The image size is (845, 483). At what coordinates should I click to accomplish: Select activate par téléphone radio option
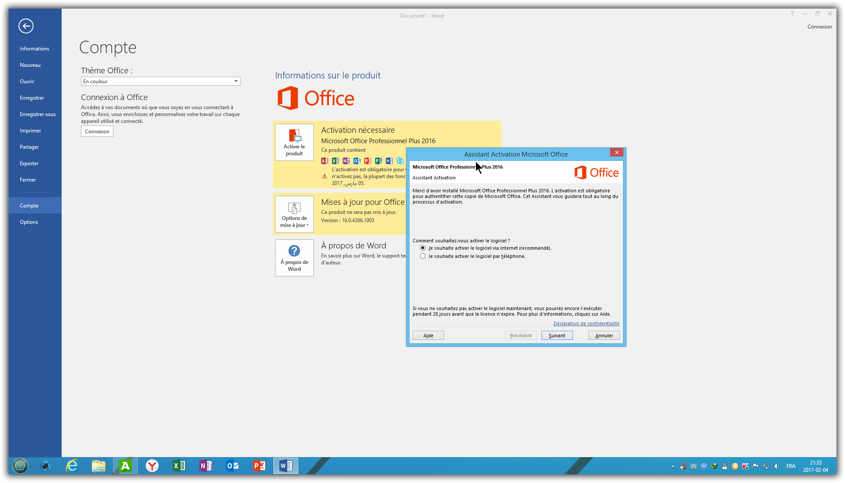[x=423, y=256]
